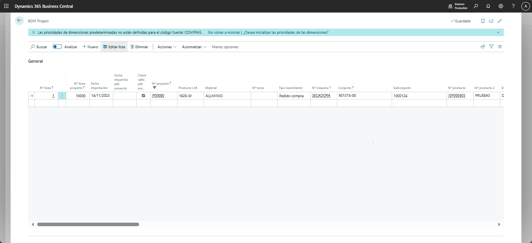This screenshot has height=243, width=532.
Task: Click the scrollbar left arrow
Action: [33, 225]
